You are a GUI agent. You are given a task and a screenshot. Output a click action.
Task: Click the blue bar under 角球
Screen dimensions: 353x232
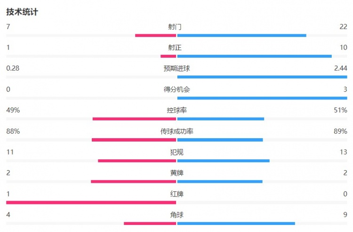tap(236, 223)
